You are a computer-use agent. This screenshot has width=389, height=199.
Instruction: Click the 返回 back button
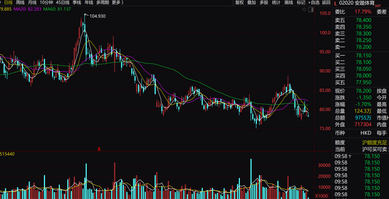coord(326,3)
